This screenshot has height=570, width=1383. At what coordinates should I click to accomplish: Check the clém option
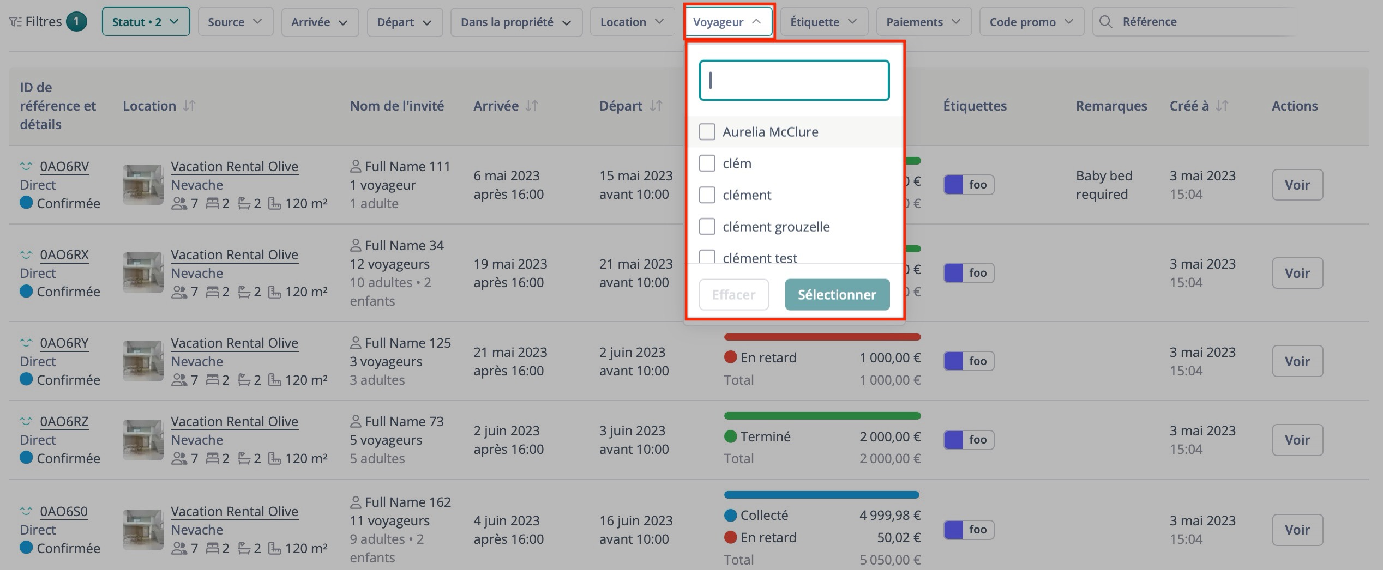tap(707, 163)
